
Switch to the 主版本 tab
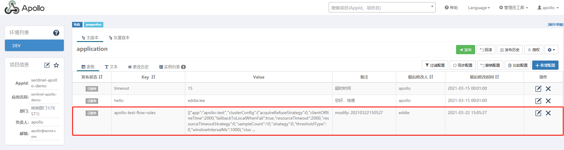[90, 37]
